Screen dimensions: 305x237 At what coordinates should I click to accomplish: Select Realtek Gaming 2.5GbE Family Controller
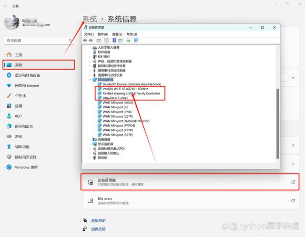click(132, 93)
